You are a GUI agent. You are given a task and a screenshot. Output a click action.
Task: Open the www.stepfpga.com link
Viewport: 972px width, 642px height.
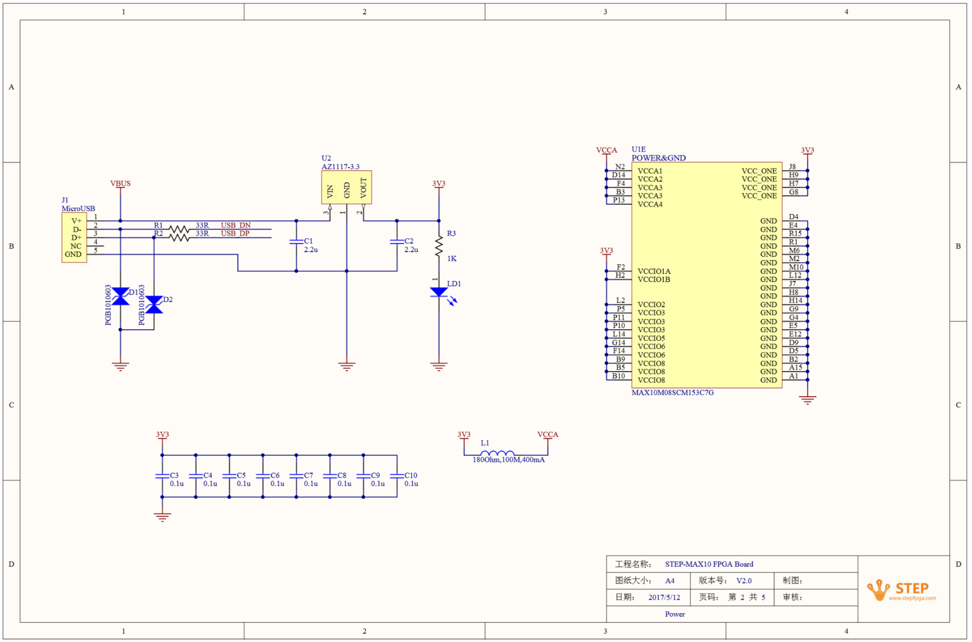pyautogui.click(x=912, y=598)
